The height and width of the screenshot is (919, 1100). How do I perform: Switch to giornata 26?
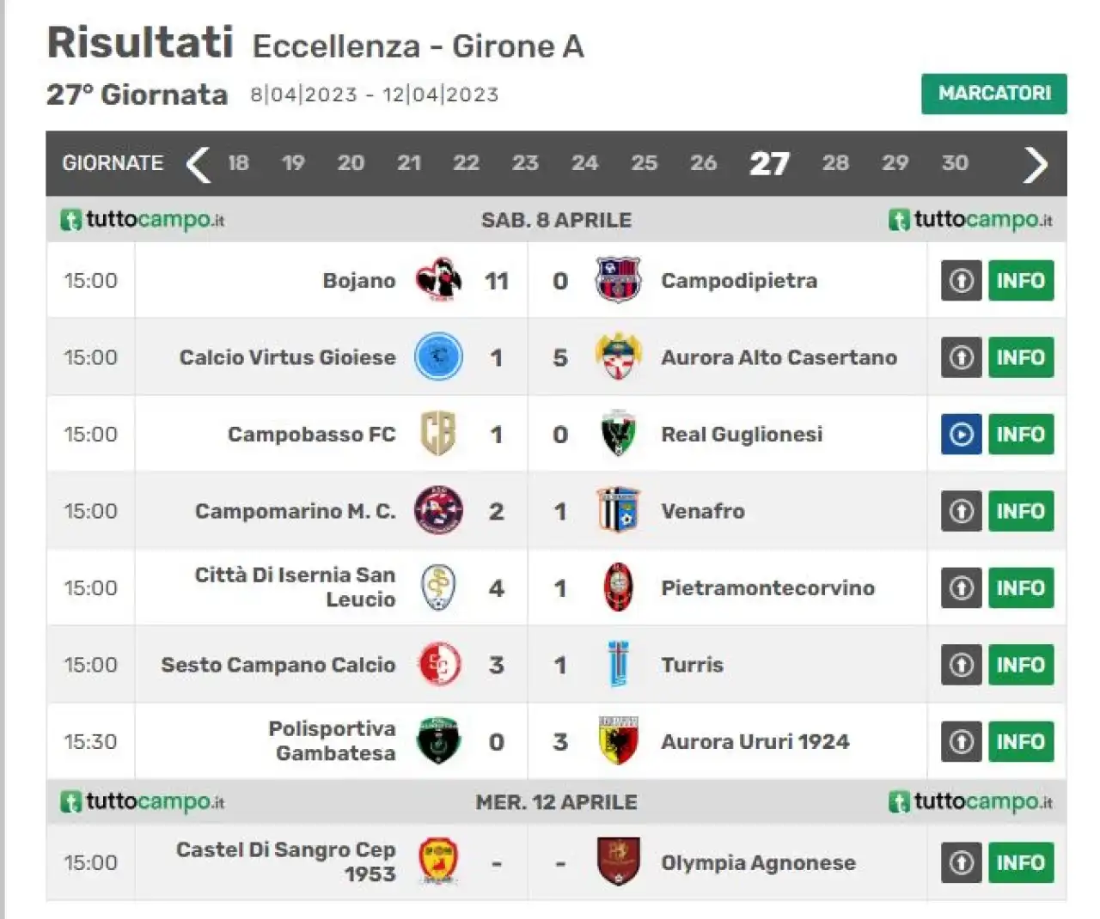[x=703, y=163]
